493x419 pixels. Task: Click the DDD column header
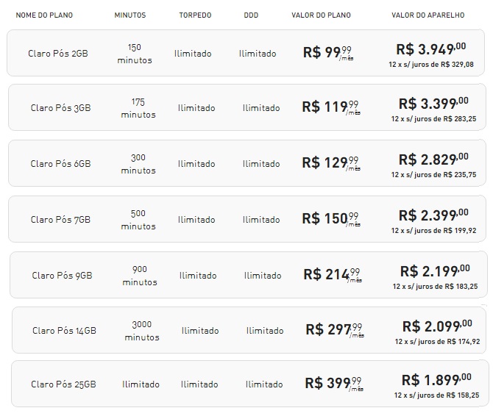251,15
